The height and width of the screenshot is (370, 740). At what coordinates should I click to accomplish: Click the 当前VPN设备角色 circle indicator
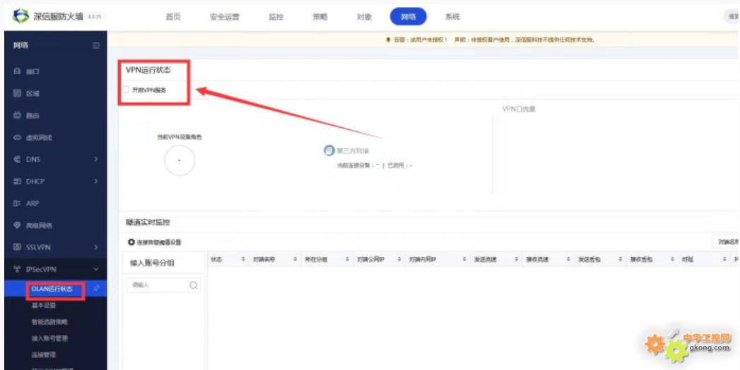tap(180, 160)
